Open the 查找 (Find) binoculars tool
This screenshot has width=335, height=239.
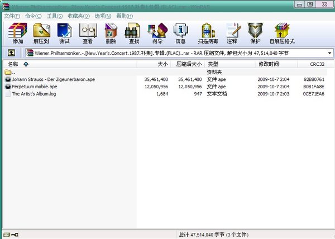tap(134, 33)
